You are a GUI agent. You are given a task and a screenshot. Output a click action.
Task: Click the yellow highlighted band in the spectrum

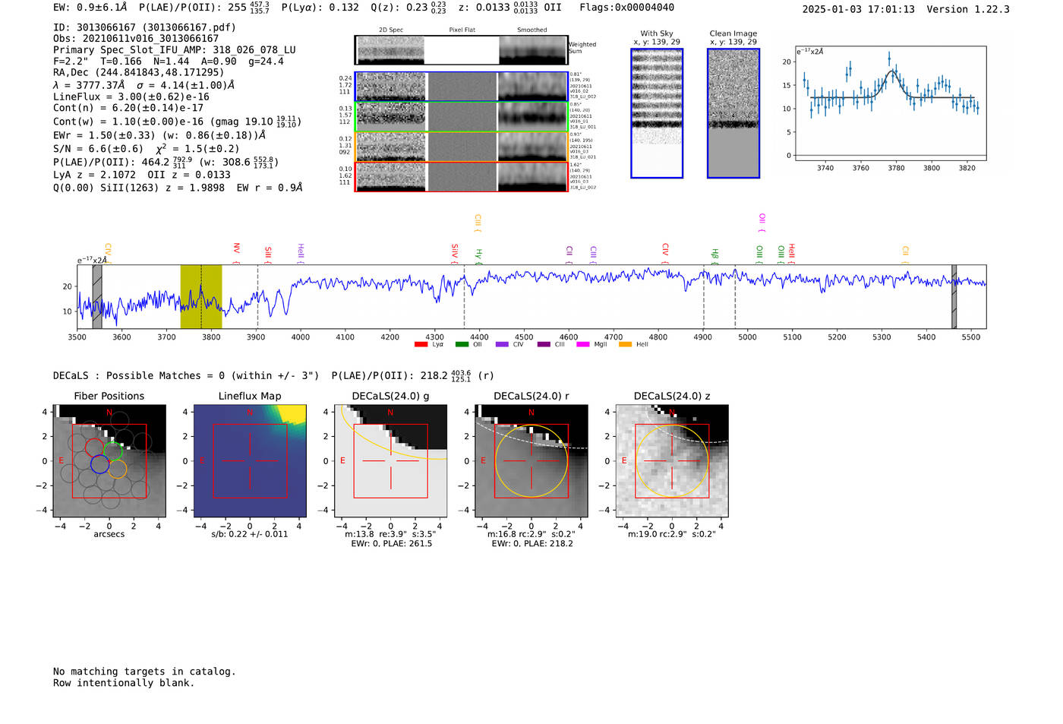pos(200,297)
